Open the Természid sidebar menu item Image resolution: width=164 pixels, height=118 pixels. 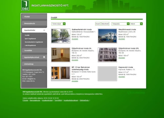tap(34, 50)
